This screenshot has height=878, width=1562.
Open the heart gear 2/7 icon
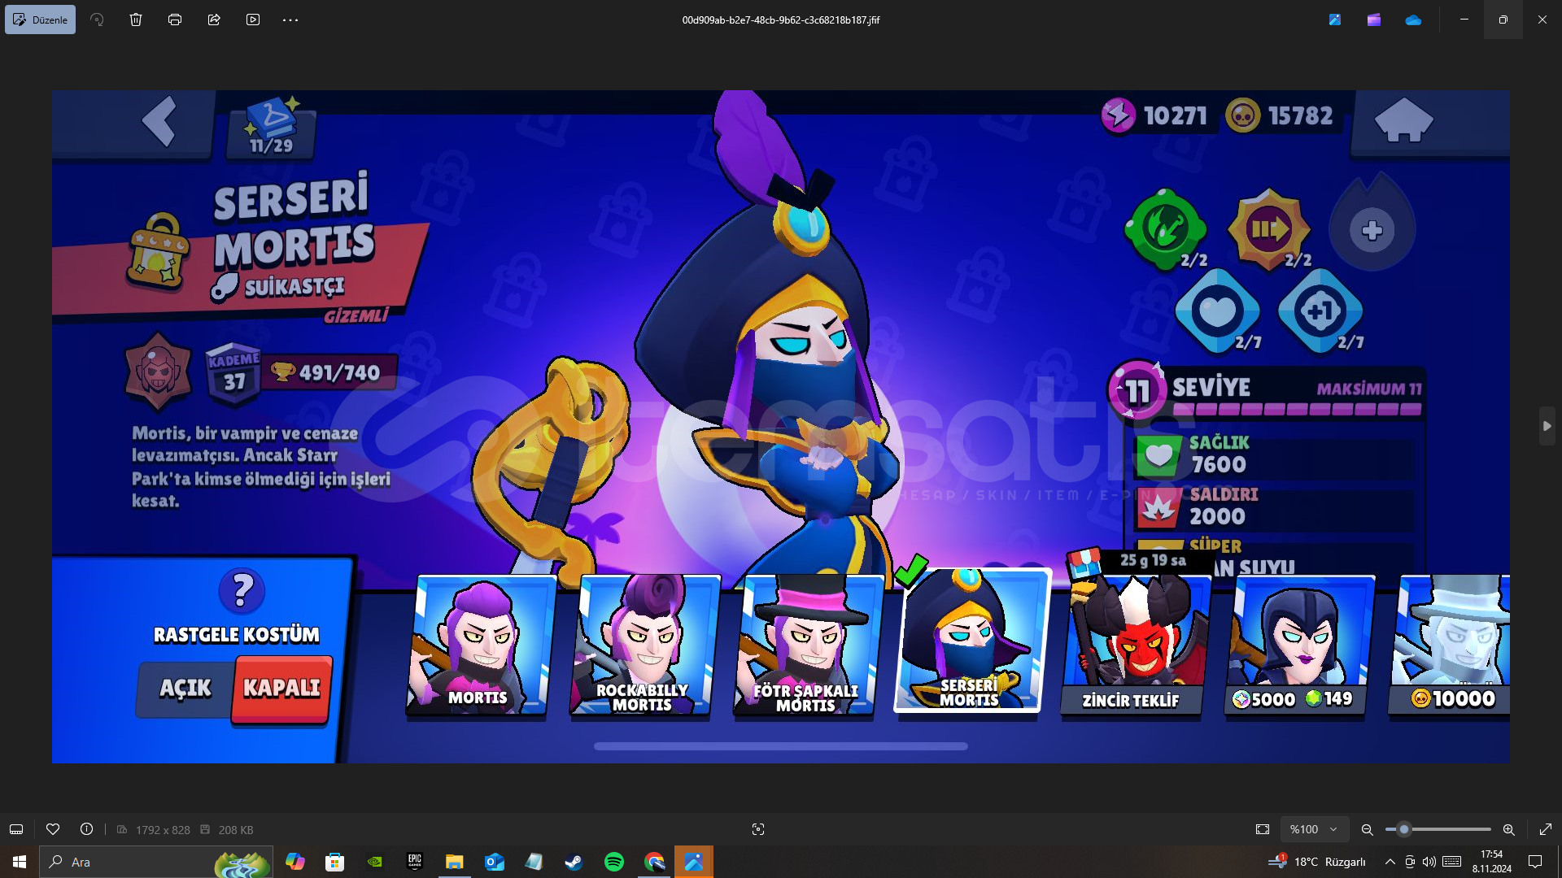tap(1218, 311)
